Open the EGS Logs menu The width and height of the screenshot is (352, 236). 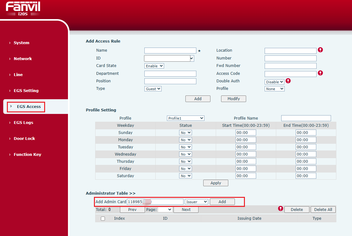coord(23,122)
